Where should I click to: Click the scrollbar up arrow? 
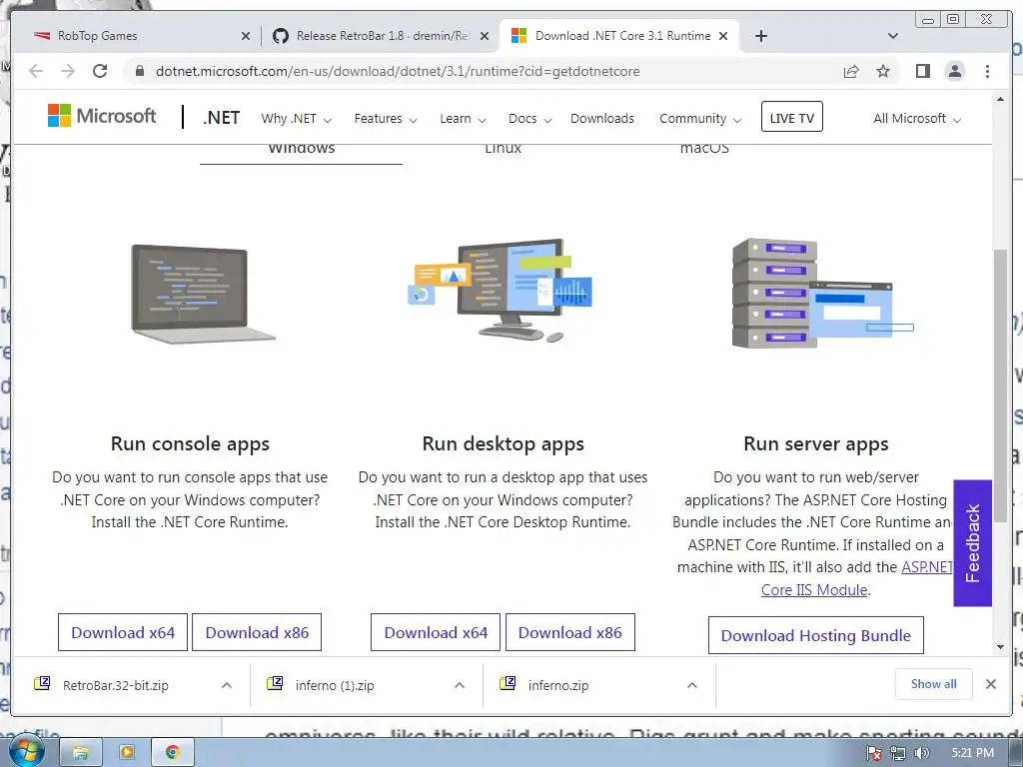pyautogui.click(x=1000, y=99)
